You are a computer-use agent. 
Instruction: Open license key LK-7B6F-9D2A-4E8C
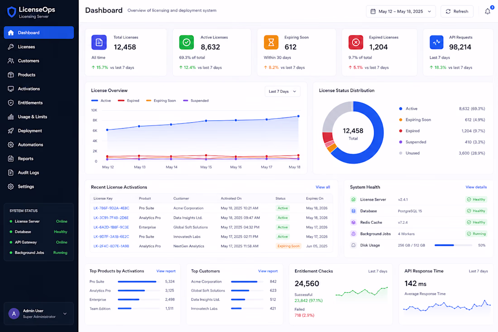pyautogui.click(x=111, y=208)
